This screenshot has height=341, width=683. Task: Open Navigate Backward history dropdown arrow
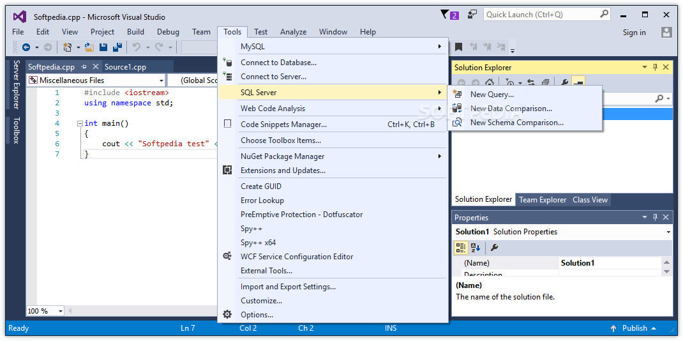[x=37, y=47]
